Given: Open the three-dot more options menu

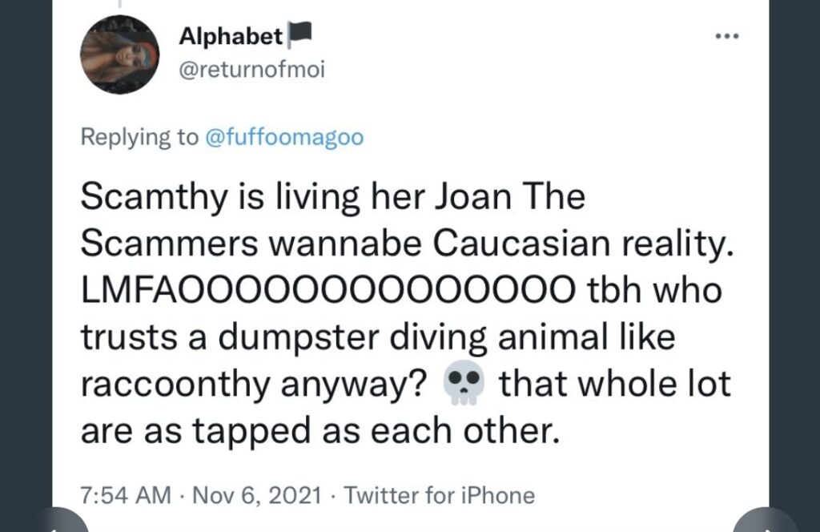Looking at the screenshot, I should click(x=726, y=36).
